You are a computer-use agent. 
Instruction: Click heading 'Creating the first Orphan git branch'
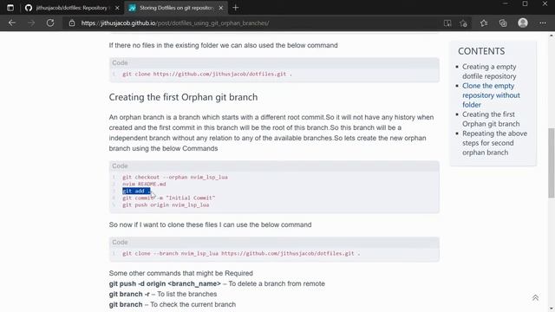coord(183,97)
